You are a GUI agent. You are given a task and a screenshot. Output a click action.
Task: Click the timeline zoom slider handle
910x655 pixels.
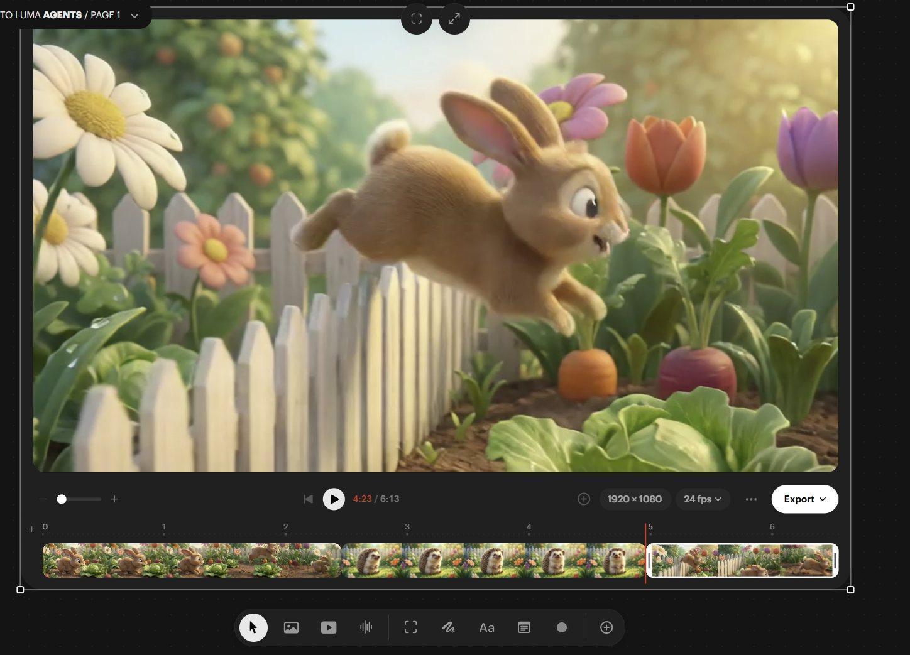(62, 499)
